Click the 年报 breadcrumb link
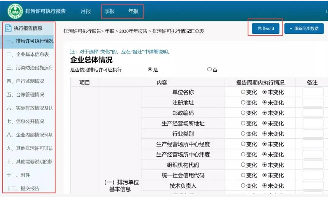The image size is (332, 197). pyautogui.click(x=110, y=31)
